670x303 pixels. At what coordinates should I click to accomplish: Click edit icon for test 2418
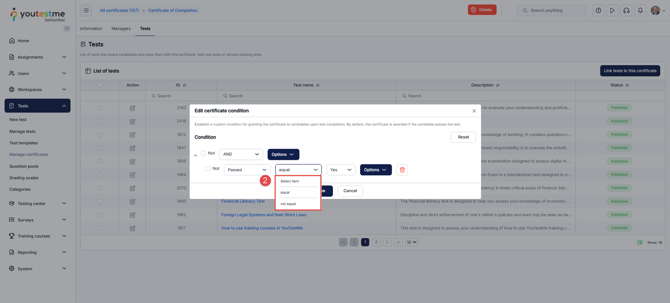[132, 121]
